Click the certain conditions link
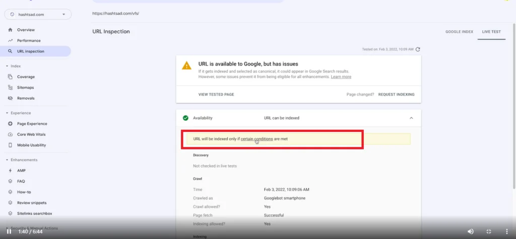 256,139
